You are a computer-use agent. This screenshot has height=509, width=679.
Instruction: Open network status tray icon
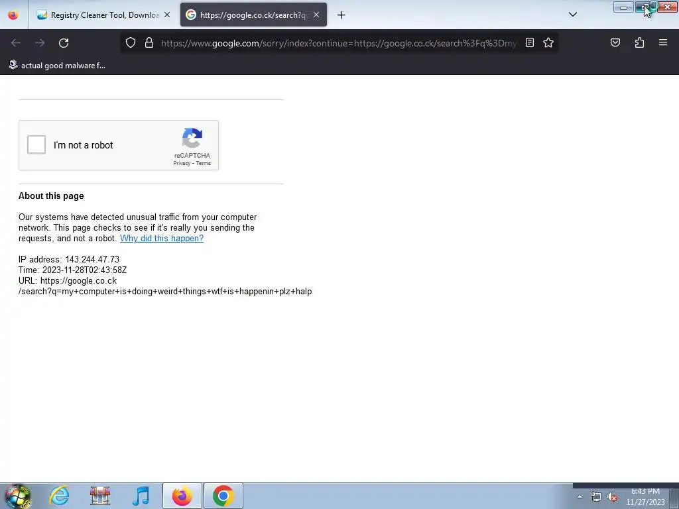pyautogui.click(x=596, y=497)
